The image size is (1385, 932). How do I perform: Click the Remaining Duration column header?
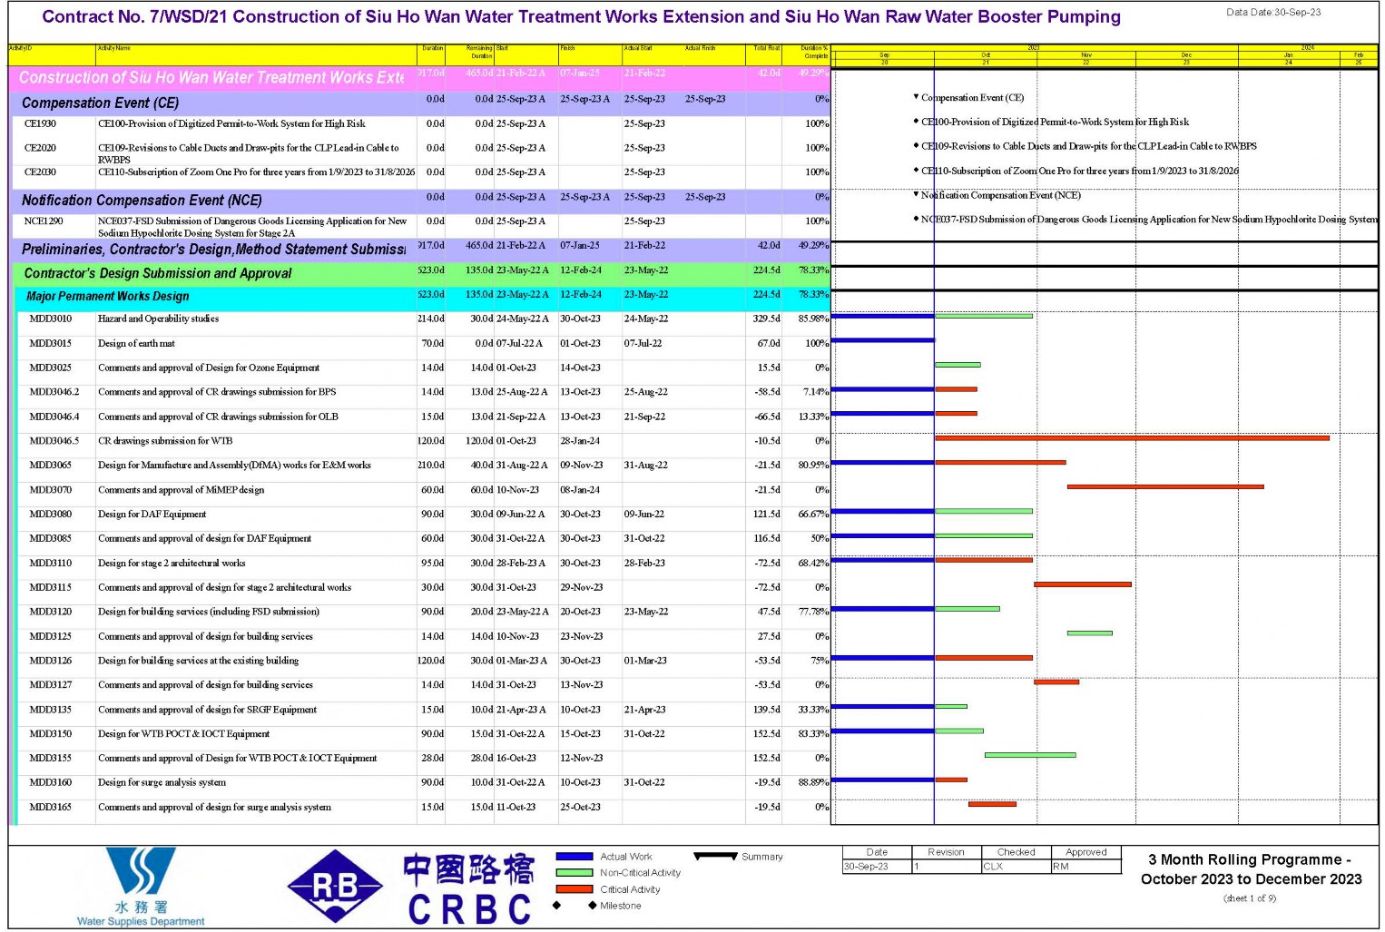[x=470, y=54]
